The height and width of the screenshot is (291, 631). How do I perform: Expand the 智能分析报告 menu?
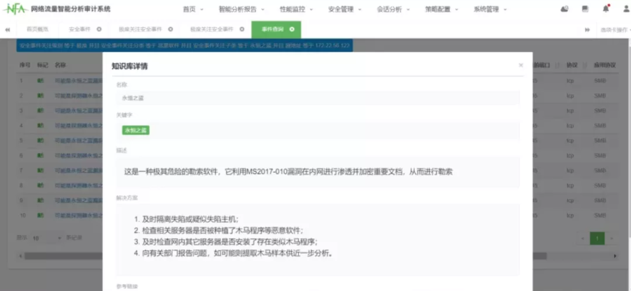241,9
